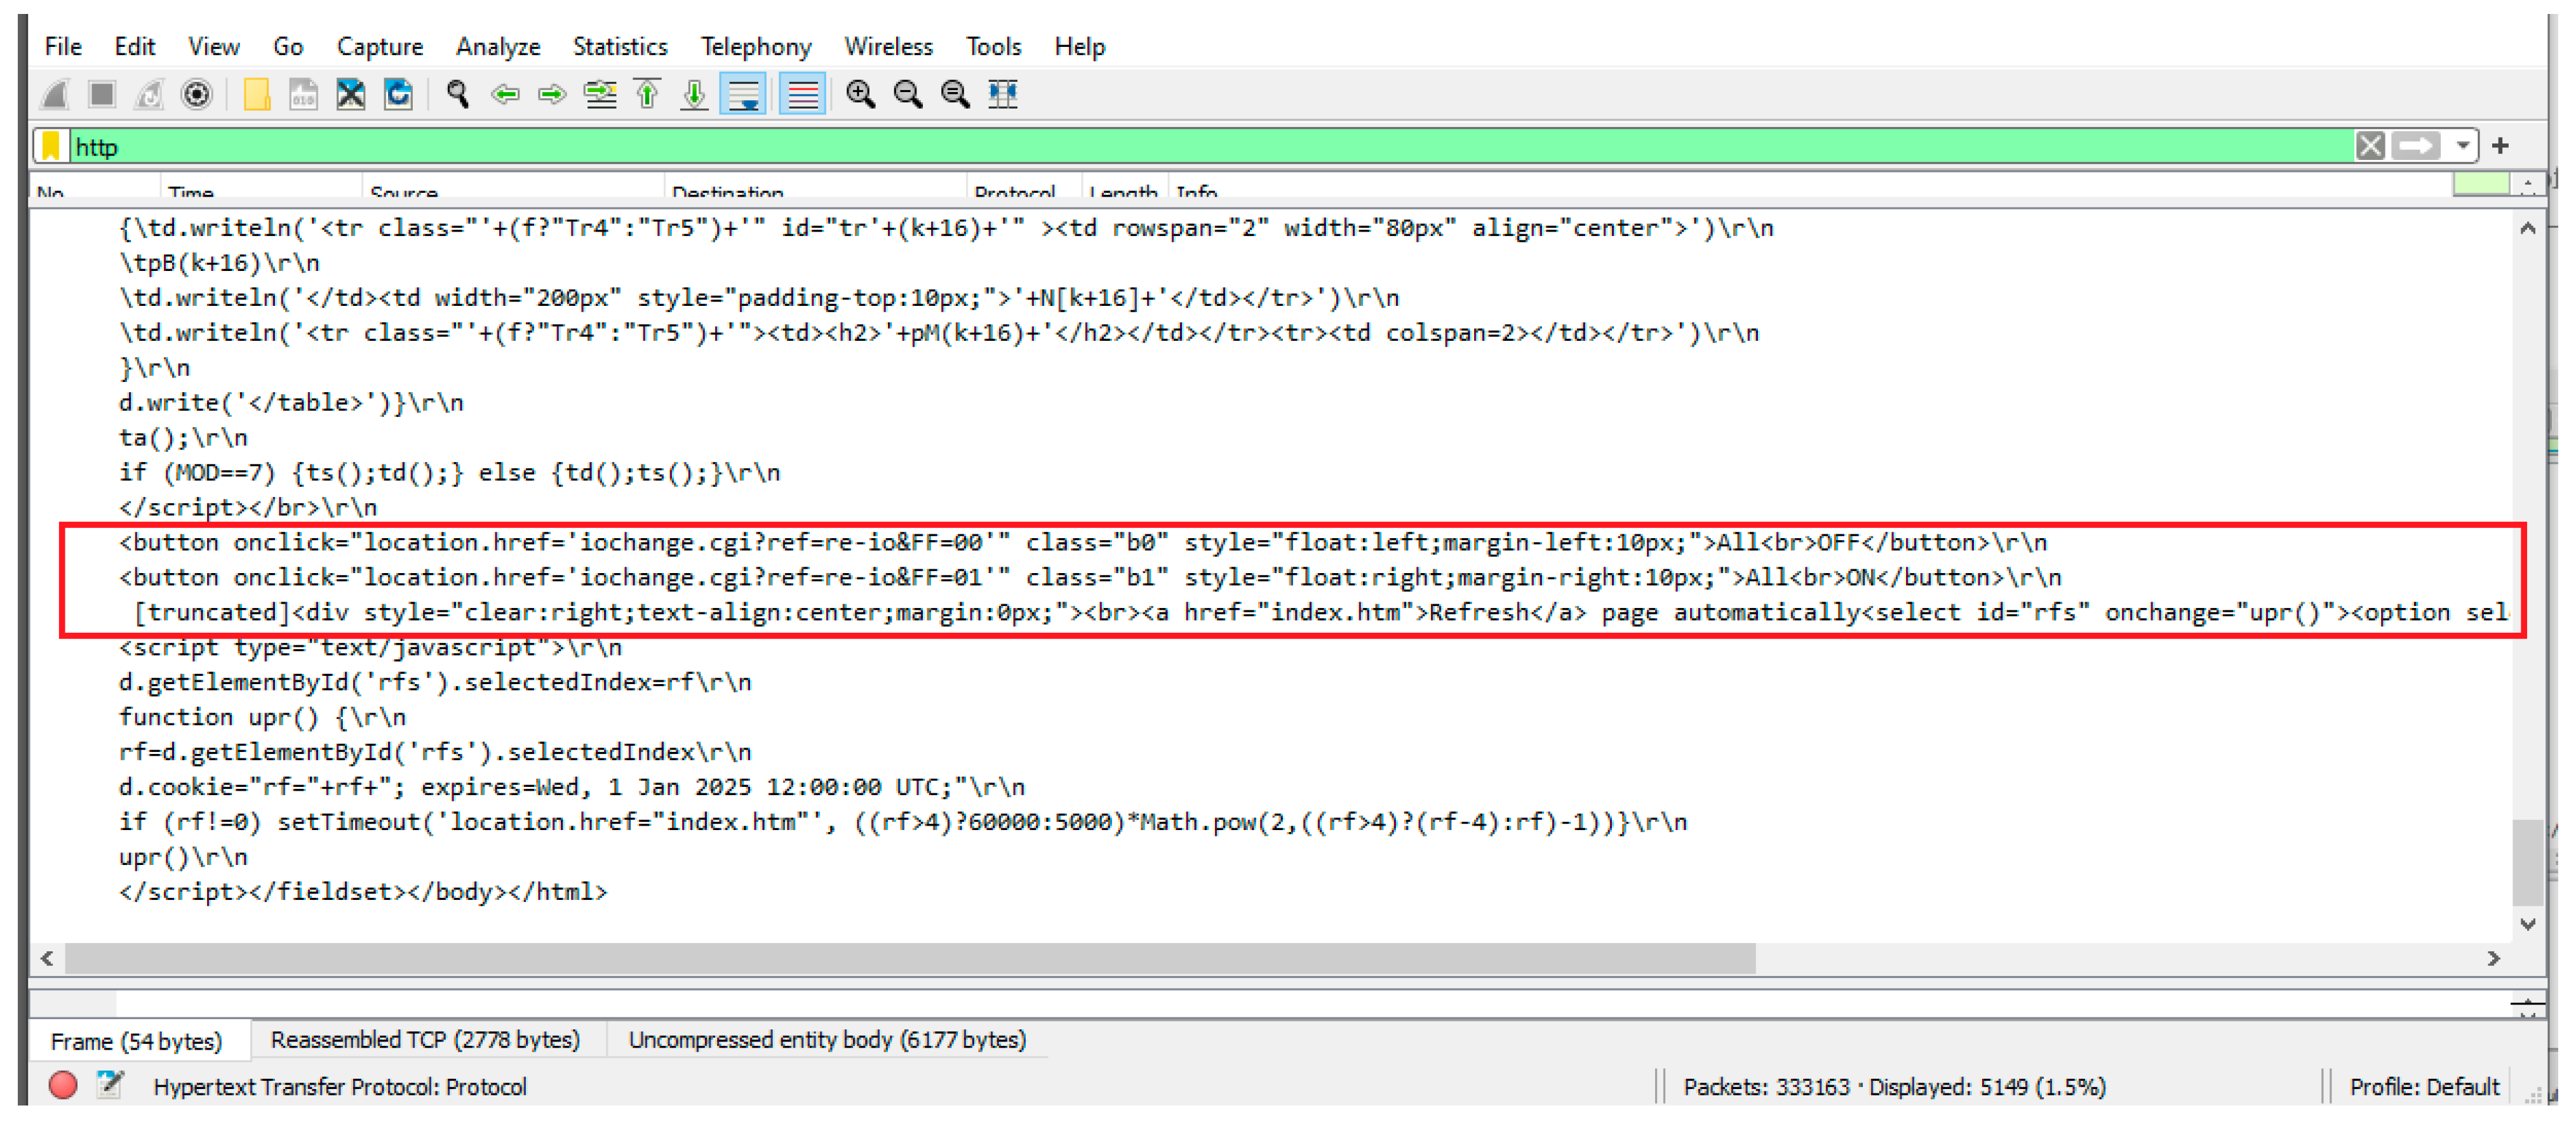This screenshot has width=2576, height=1122.
Task: Click the horizontal scrollbar in details pane
Action: (x=910, y=958)
